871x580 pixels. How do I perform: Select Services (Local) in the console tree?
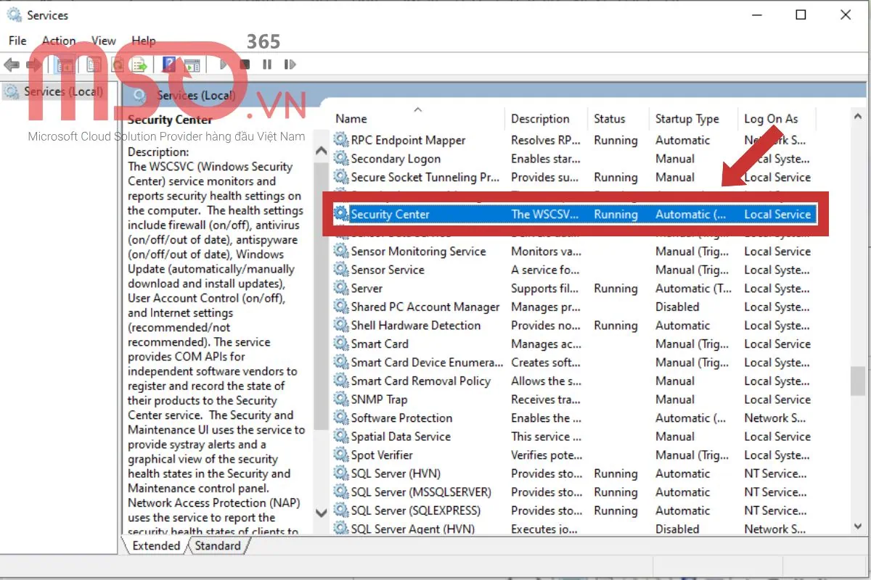click(54, 91)
